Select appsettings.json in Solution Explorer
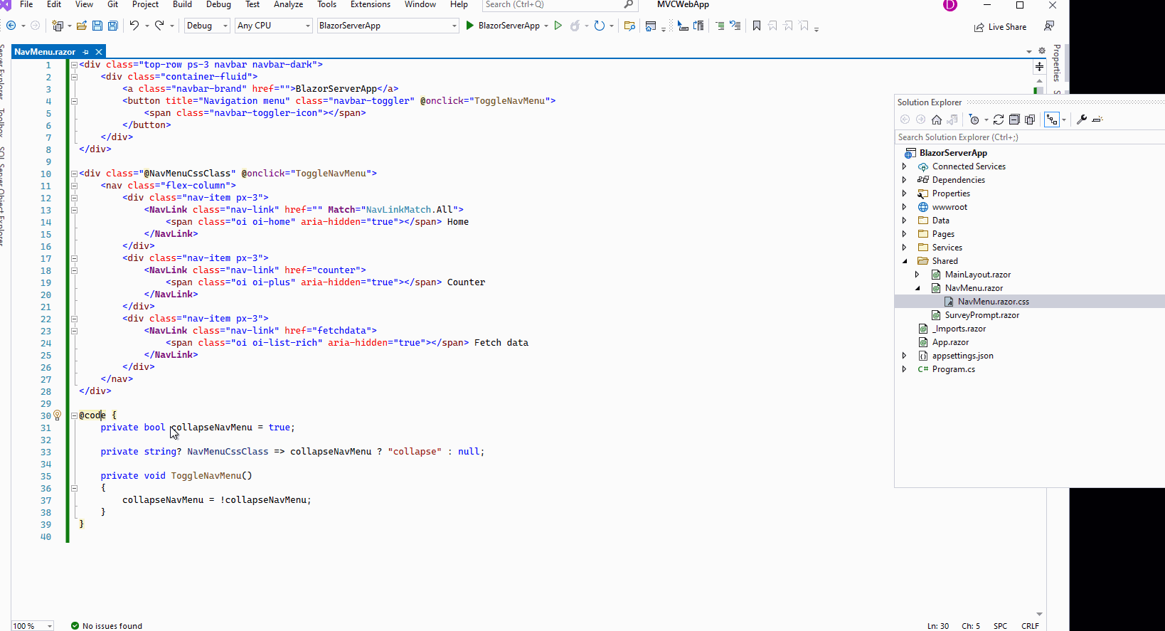Screen dimensions: 1165x631 [962, 356]
